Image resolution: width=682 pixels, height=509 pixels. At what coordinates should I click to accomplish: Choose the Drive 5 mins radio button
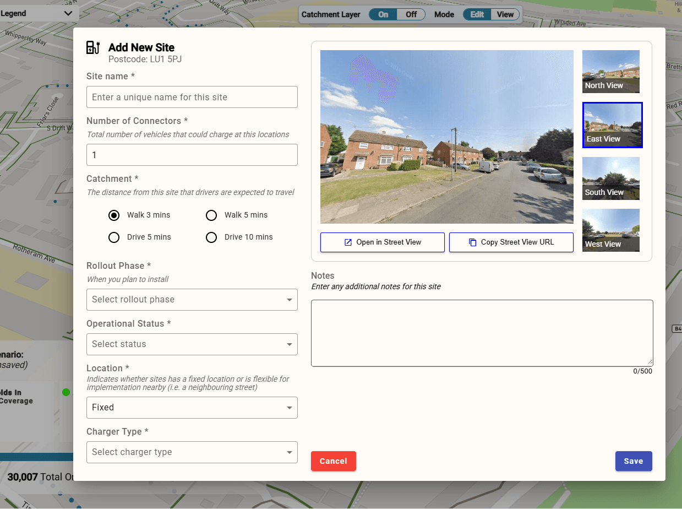click(114, 237)
